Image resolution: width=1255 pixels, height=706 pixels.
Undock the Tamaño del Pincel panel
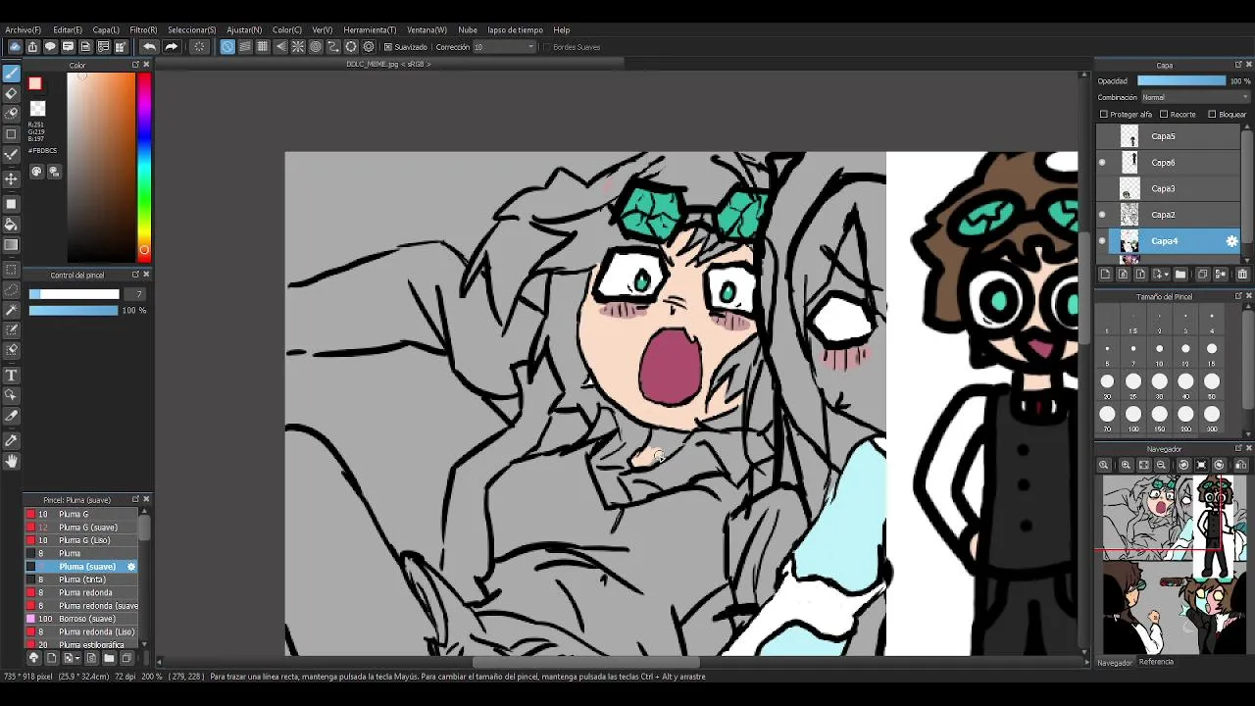1237,296
